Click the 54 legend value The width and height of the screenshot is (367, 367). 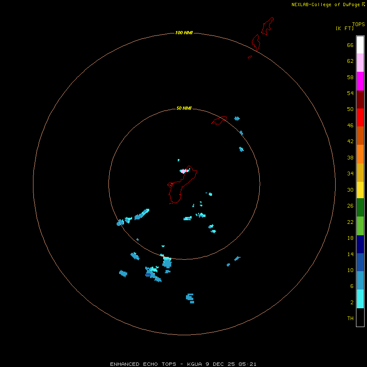[350, 93]
